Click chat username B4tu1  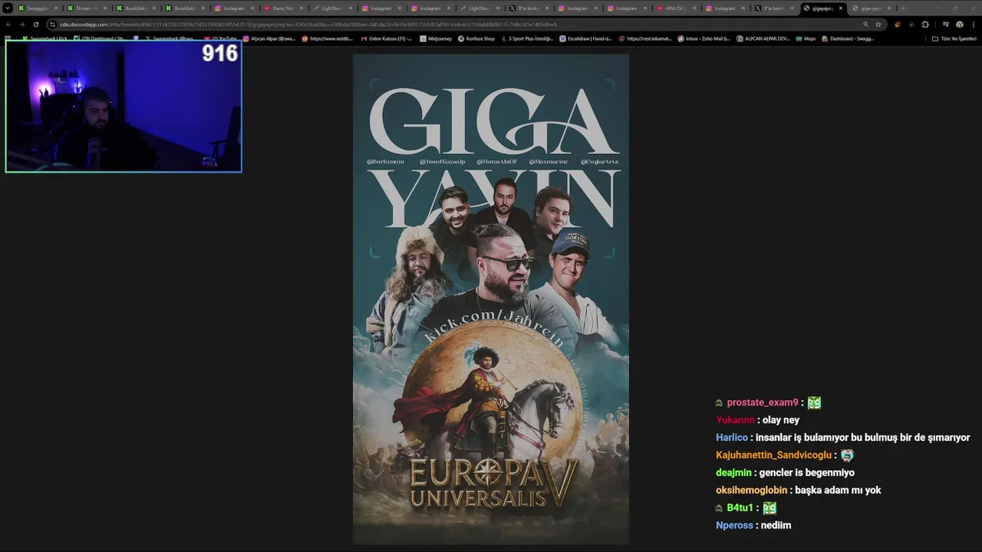click(740, 508)
